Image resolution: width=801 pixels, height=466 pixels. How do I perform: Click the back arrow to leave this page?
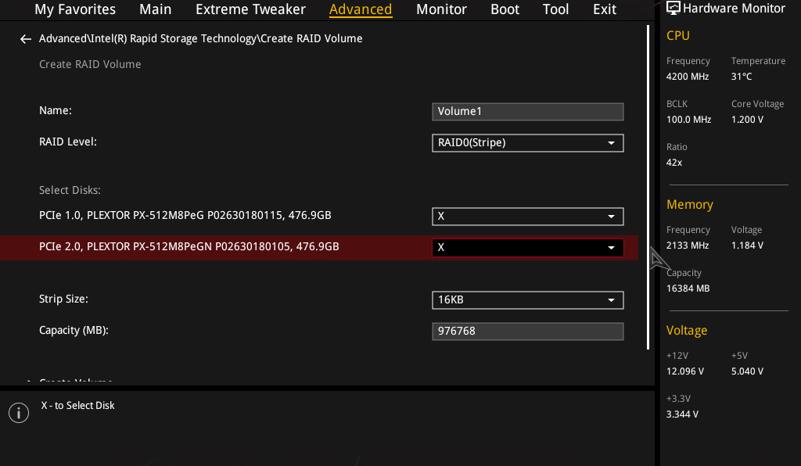click(25, 38)
